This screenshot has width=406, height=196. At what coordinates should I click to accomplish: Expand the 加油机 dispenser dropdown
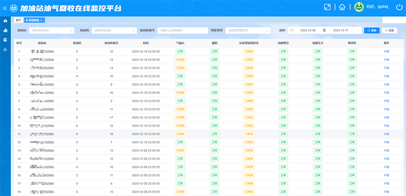point(114,30)
